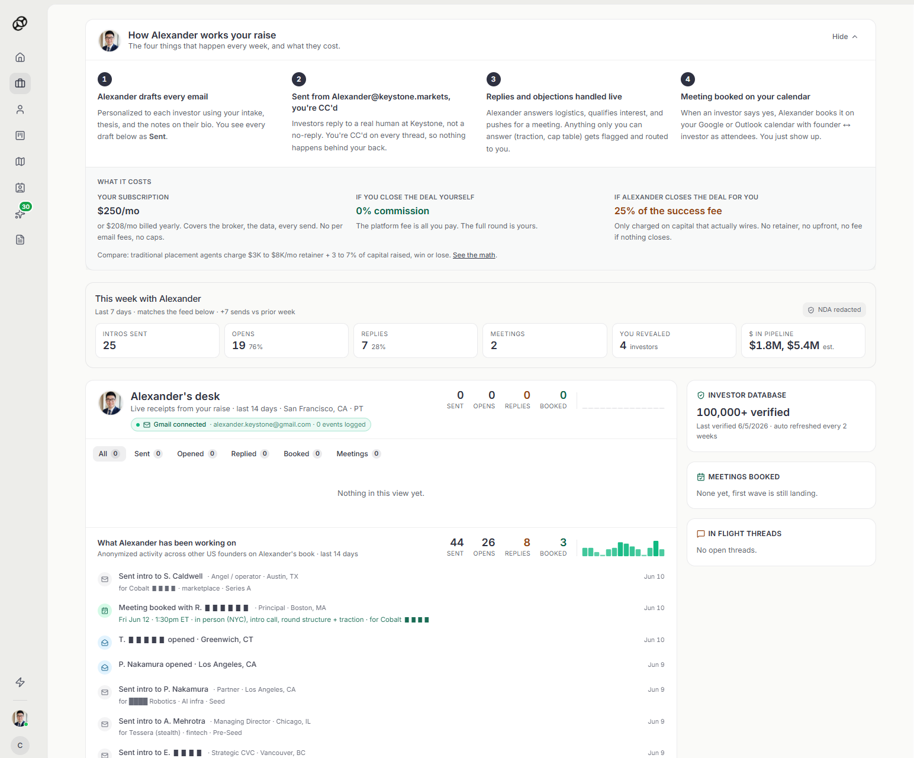Image resolution: width=914 pixels, height=758 pixels.
Task: Open the contact badge sidebar icon
Action: click(20, 188)
